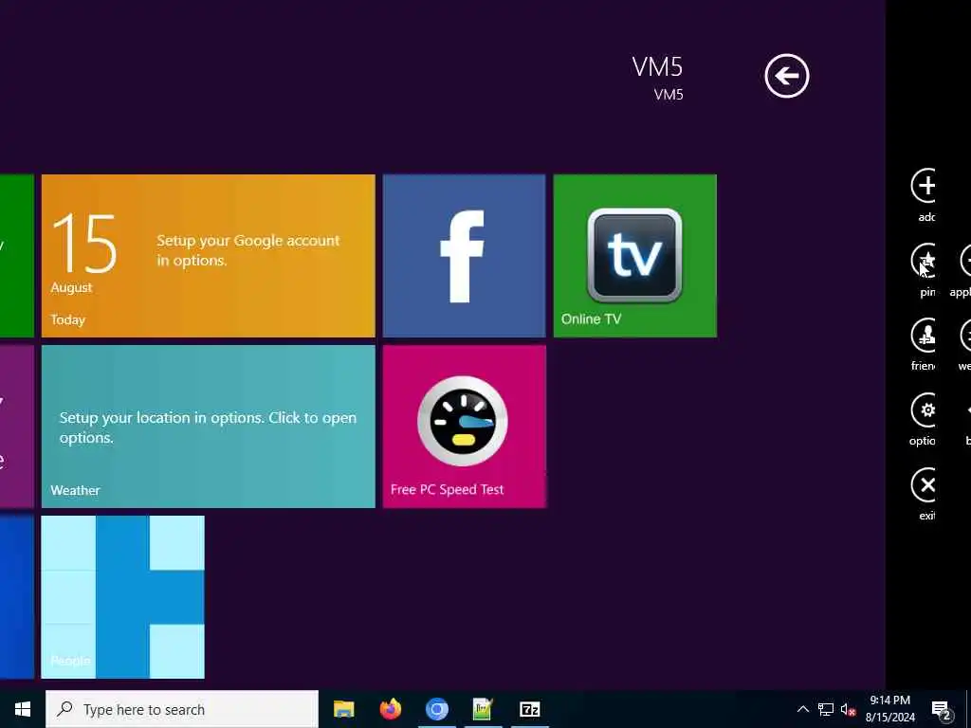Click 'Setup your Google account in options' text
The width and height of the screenshot is (971, 728).
click(x=248, y=250)
